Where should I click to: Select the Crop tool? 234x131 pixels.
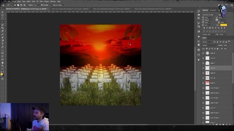point(3,28)
